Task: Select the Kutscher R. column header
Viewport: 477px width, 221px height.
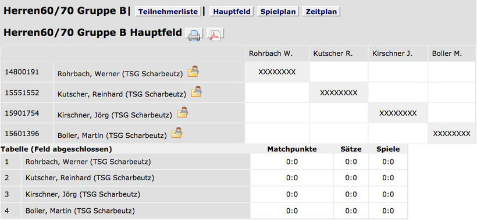Action: [x=333, y=54]
